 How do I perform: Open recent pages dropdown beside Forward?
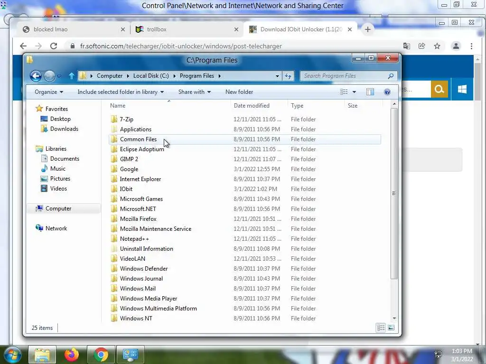pyautogui.click(x=59, y=76)
